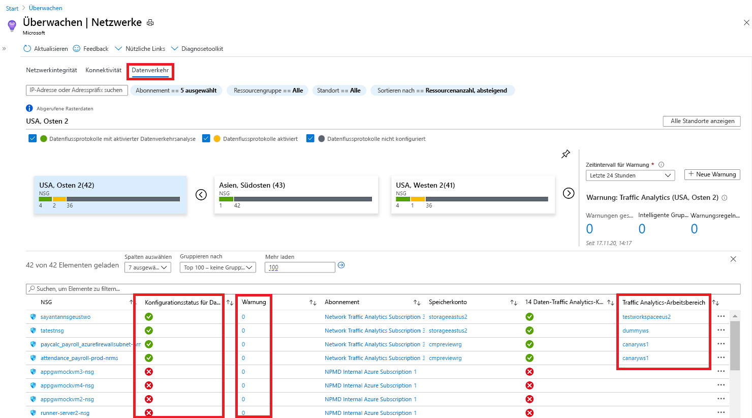Open more options for appgwmockvm3-nsg row
This screenshot has width=752, height=418.
(721, 371)
